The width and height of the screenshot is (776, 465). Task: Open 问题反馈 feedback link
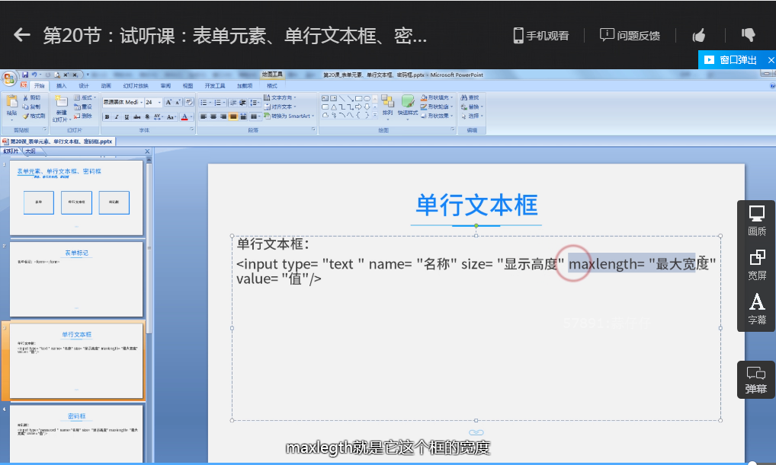pos(630,35)
